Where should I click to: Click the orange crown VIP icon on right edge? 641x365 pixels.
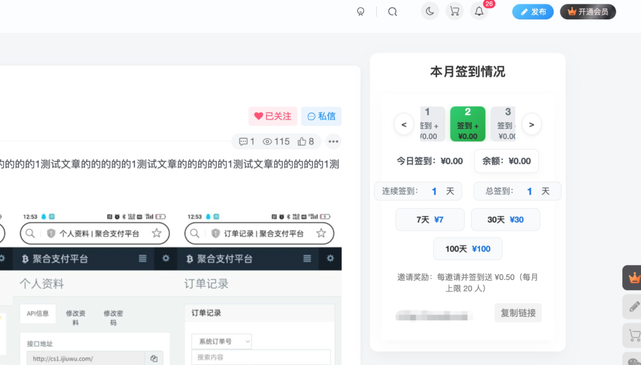633,277
